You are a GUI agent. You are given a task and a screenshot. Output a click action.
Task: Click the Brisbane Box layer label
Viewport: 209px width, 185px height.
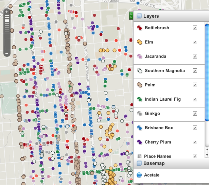pos(159,128)
